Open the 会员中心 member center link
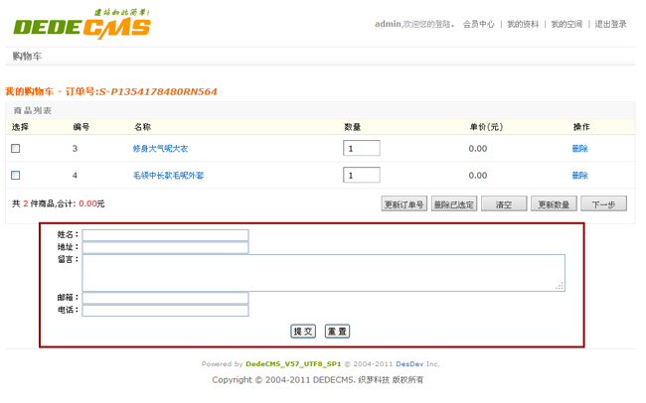This screenshot has width=646, height=403. (478, 24)
